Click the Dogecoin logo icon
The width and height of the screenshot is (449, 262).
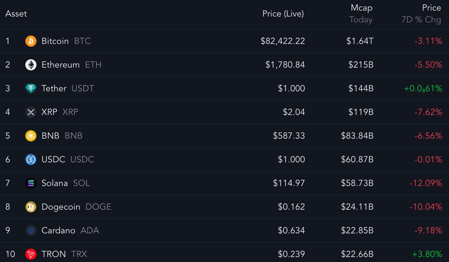pyautogui.click(x=31, y=207)
